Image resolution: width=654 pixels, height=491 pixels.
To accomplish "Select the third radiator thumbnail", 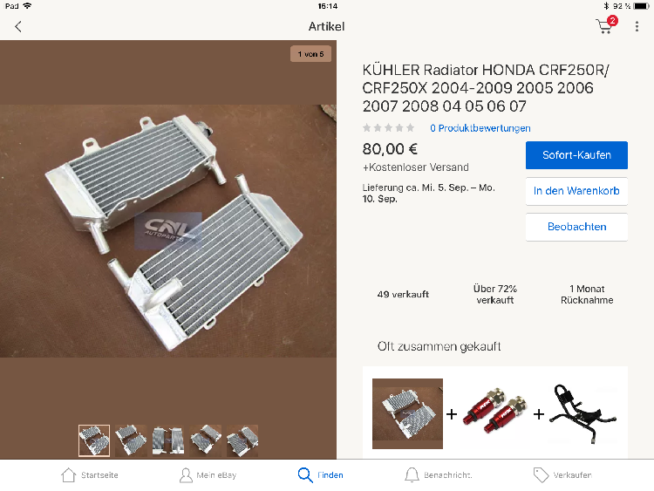I will point(168,440).
